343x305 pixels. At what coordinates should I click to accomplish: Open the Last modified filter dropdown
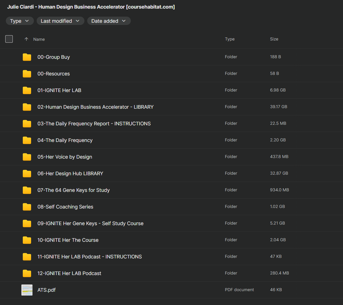point(60,21)
